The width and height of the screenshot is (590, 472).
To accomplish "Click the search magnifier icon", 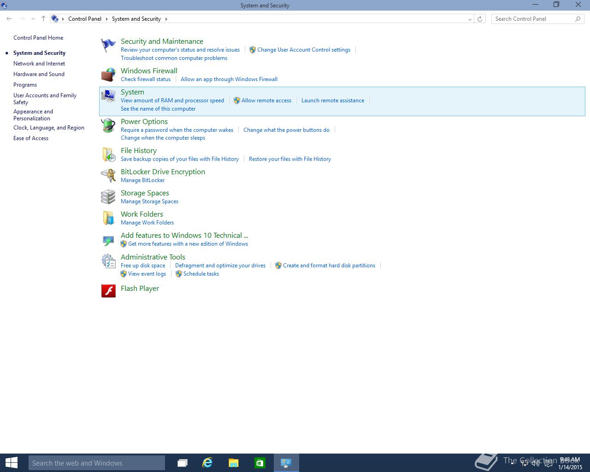I will [x=578, y=19].
